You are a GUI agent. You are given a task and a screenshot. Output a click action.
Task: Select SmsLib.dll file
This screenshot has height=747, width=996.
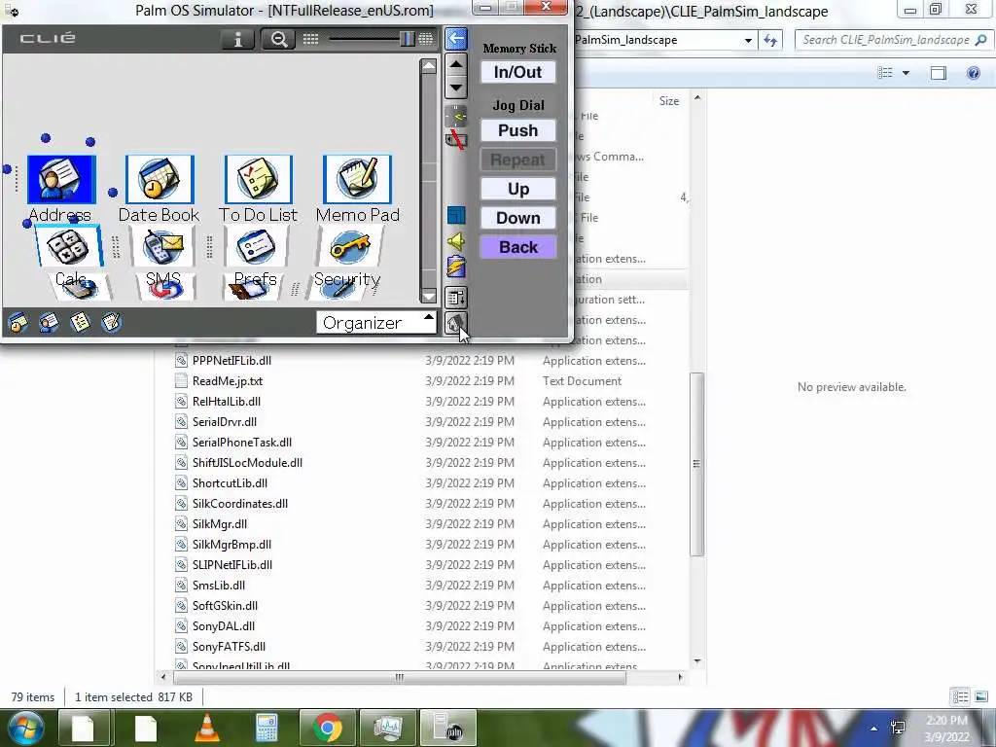point(219,585)
